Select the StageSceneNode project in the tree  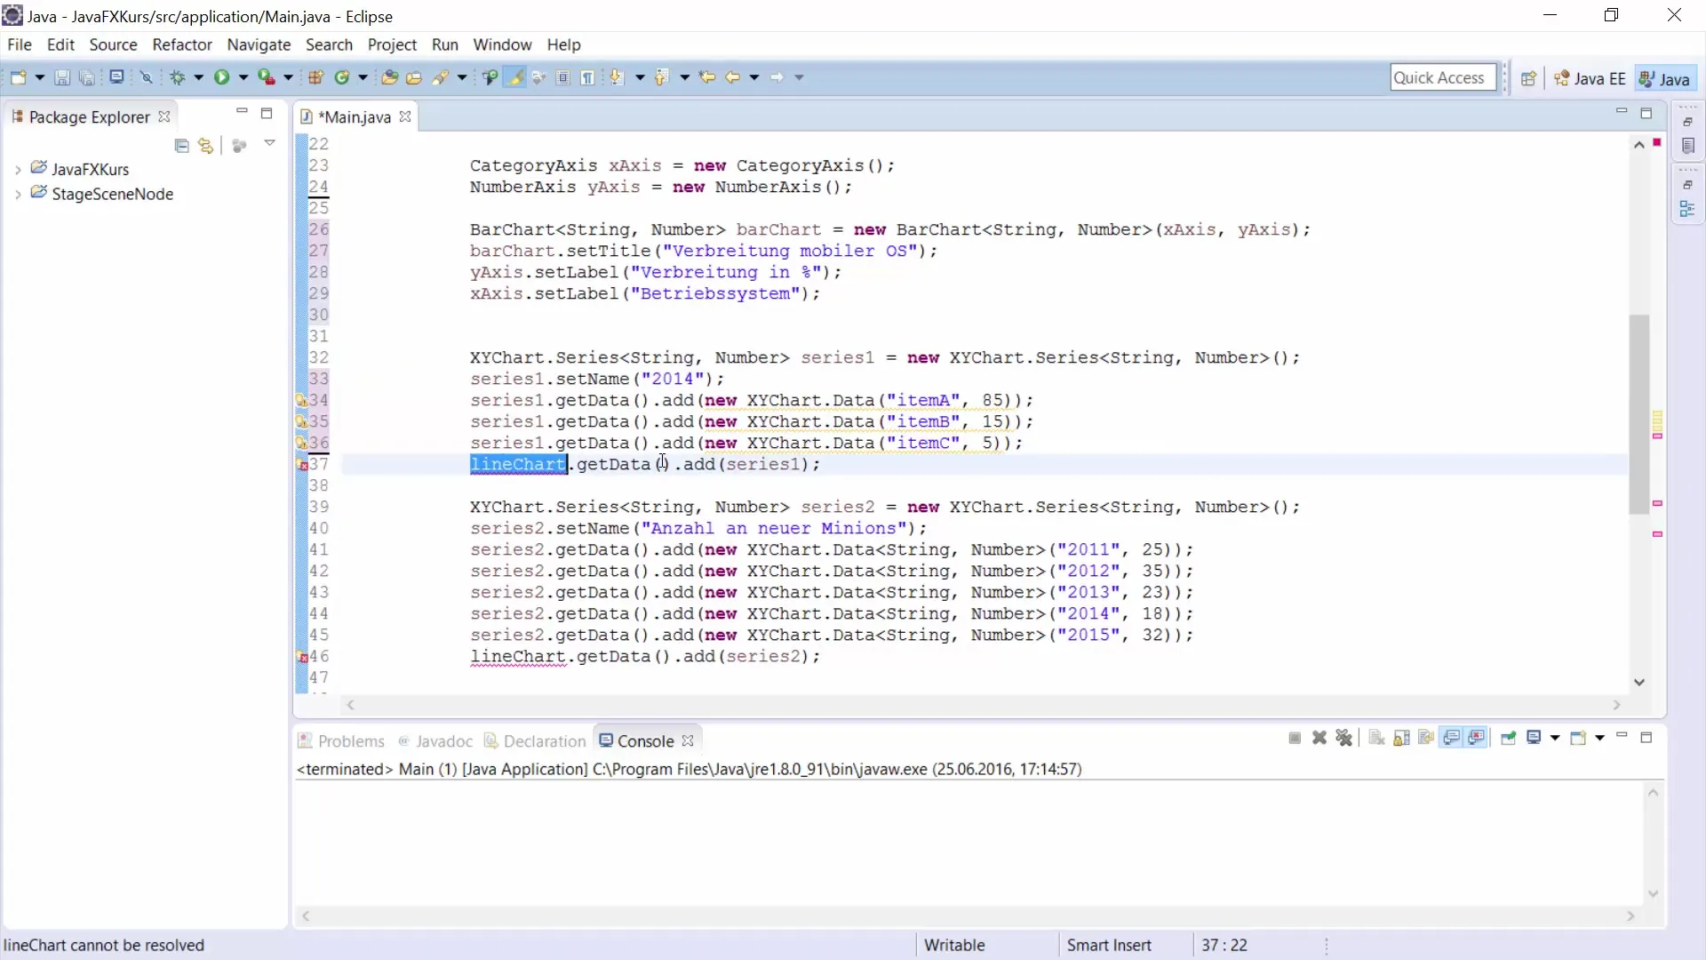point(112,194)
